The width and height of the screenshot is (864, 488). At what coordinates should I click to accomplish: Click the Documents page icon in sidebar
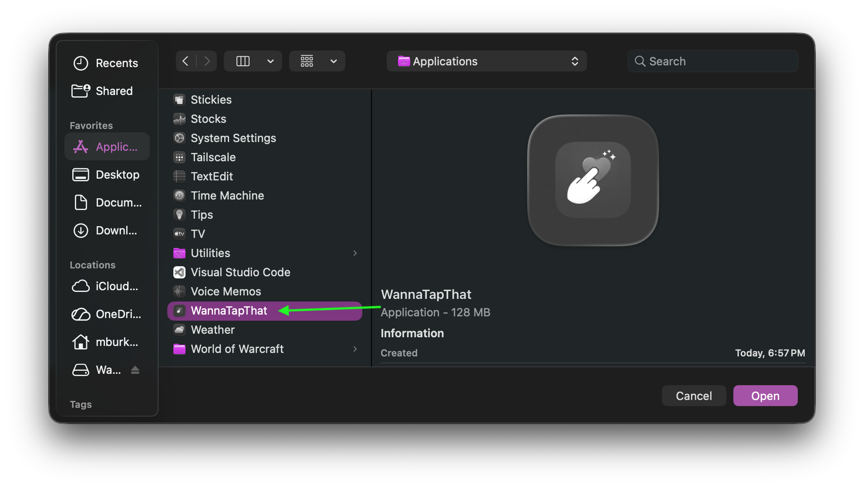[81, 203]
